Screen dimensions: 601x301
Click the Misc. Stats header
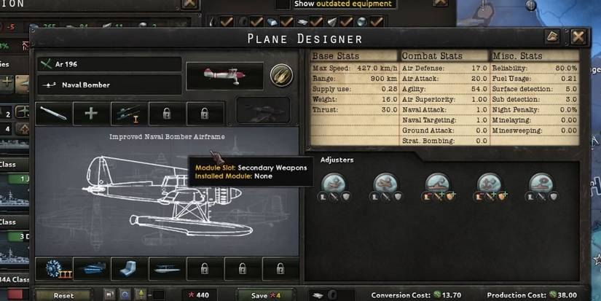[535, 56]
